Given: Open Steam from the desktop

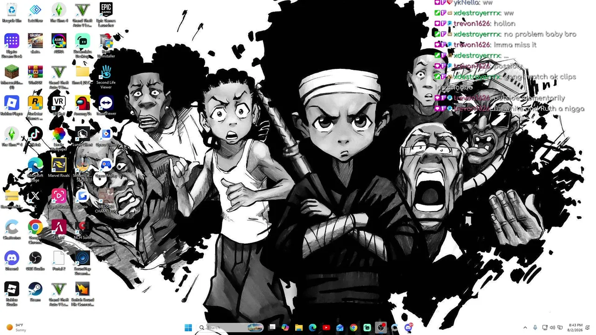Looking at the screenshot, I should 35,292.
